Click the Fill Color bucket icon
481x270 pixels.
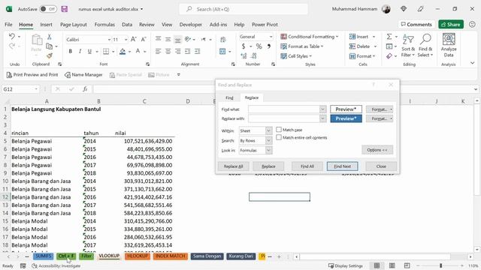tap(123, 51)
